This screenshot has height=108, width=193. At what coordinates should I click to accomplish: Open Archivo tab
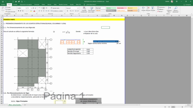tap(3, 4)
